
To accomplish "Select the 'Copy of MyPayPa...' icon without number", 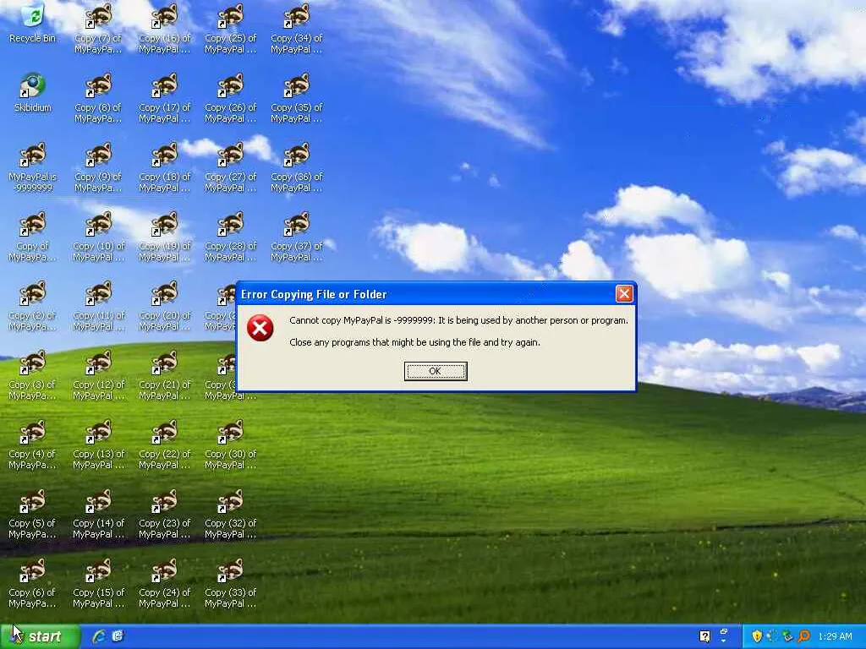I will click(33, 237).
